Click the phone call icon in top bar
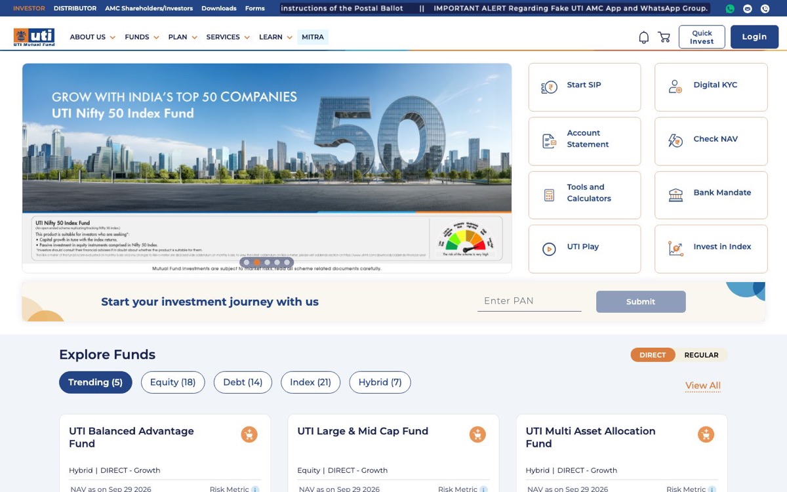Viewport: 787px width, 492px height. coord(765,9)
